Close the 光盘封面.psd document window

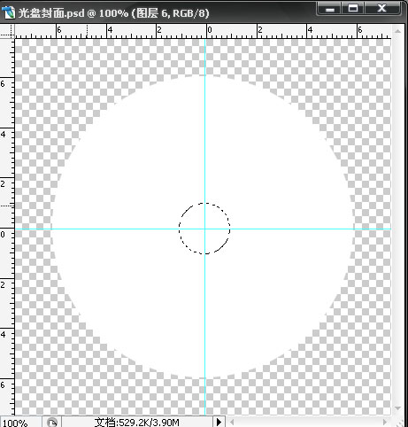tap(382, 8)
